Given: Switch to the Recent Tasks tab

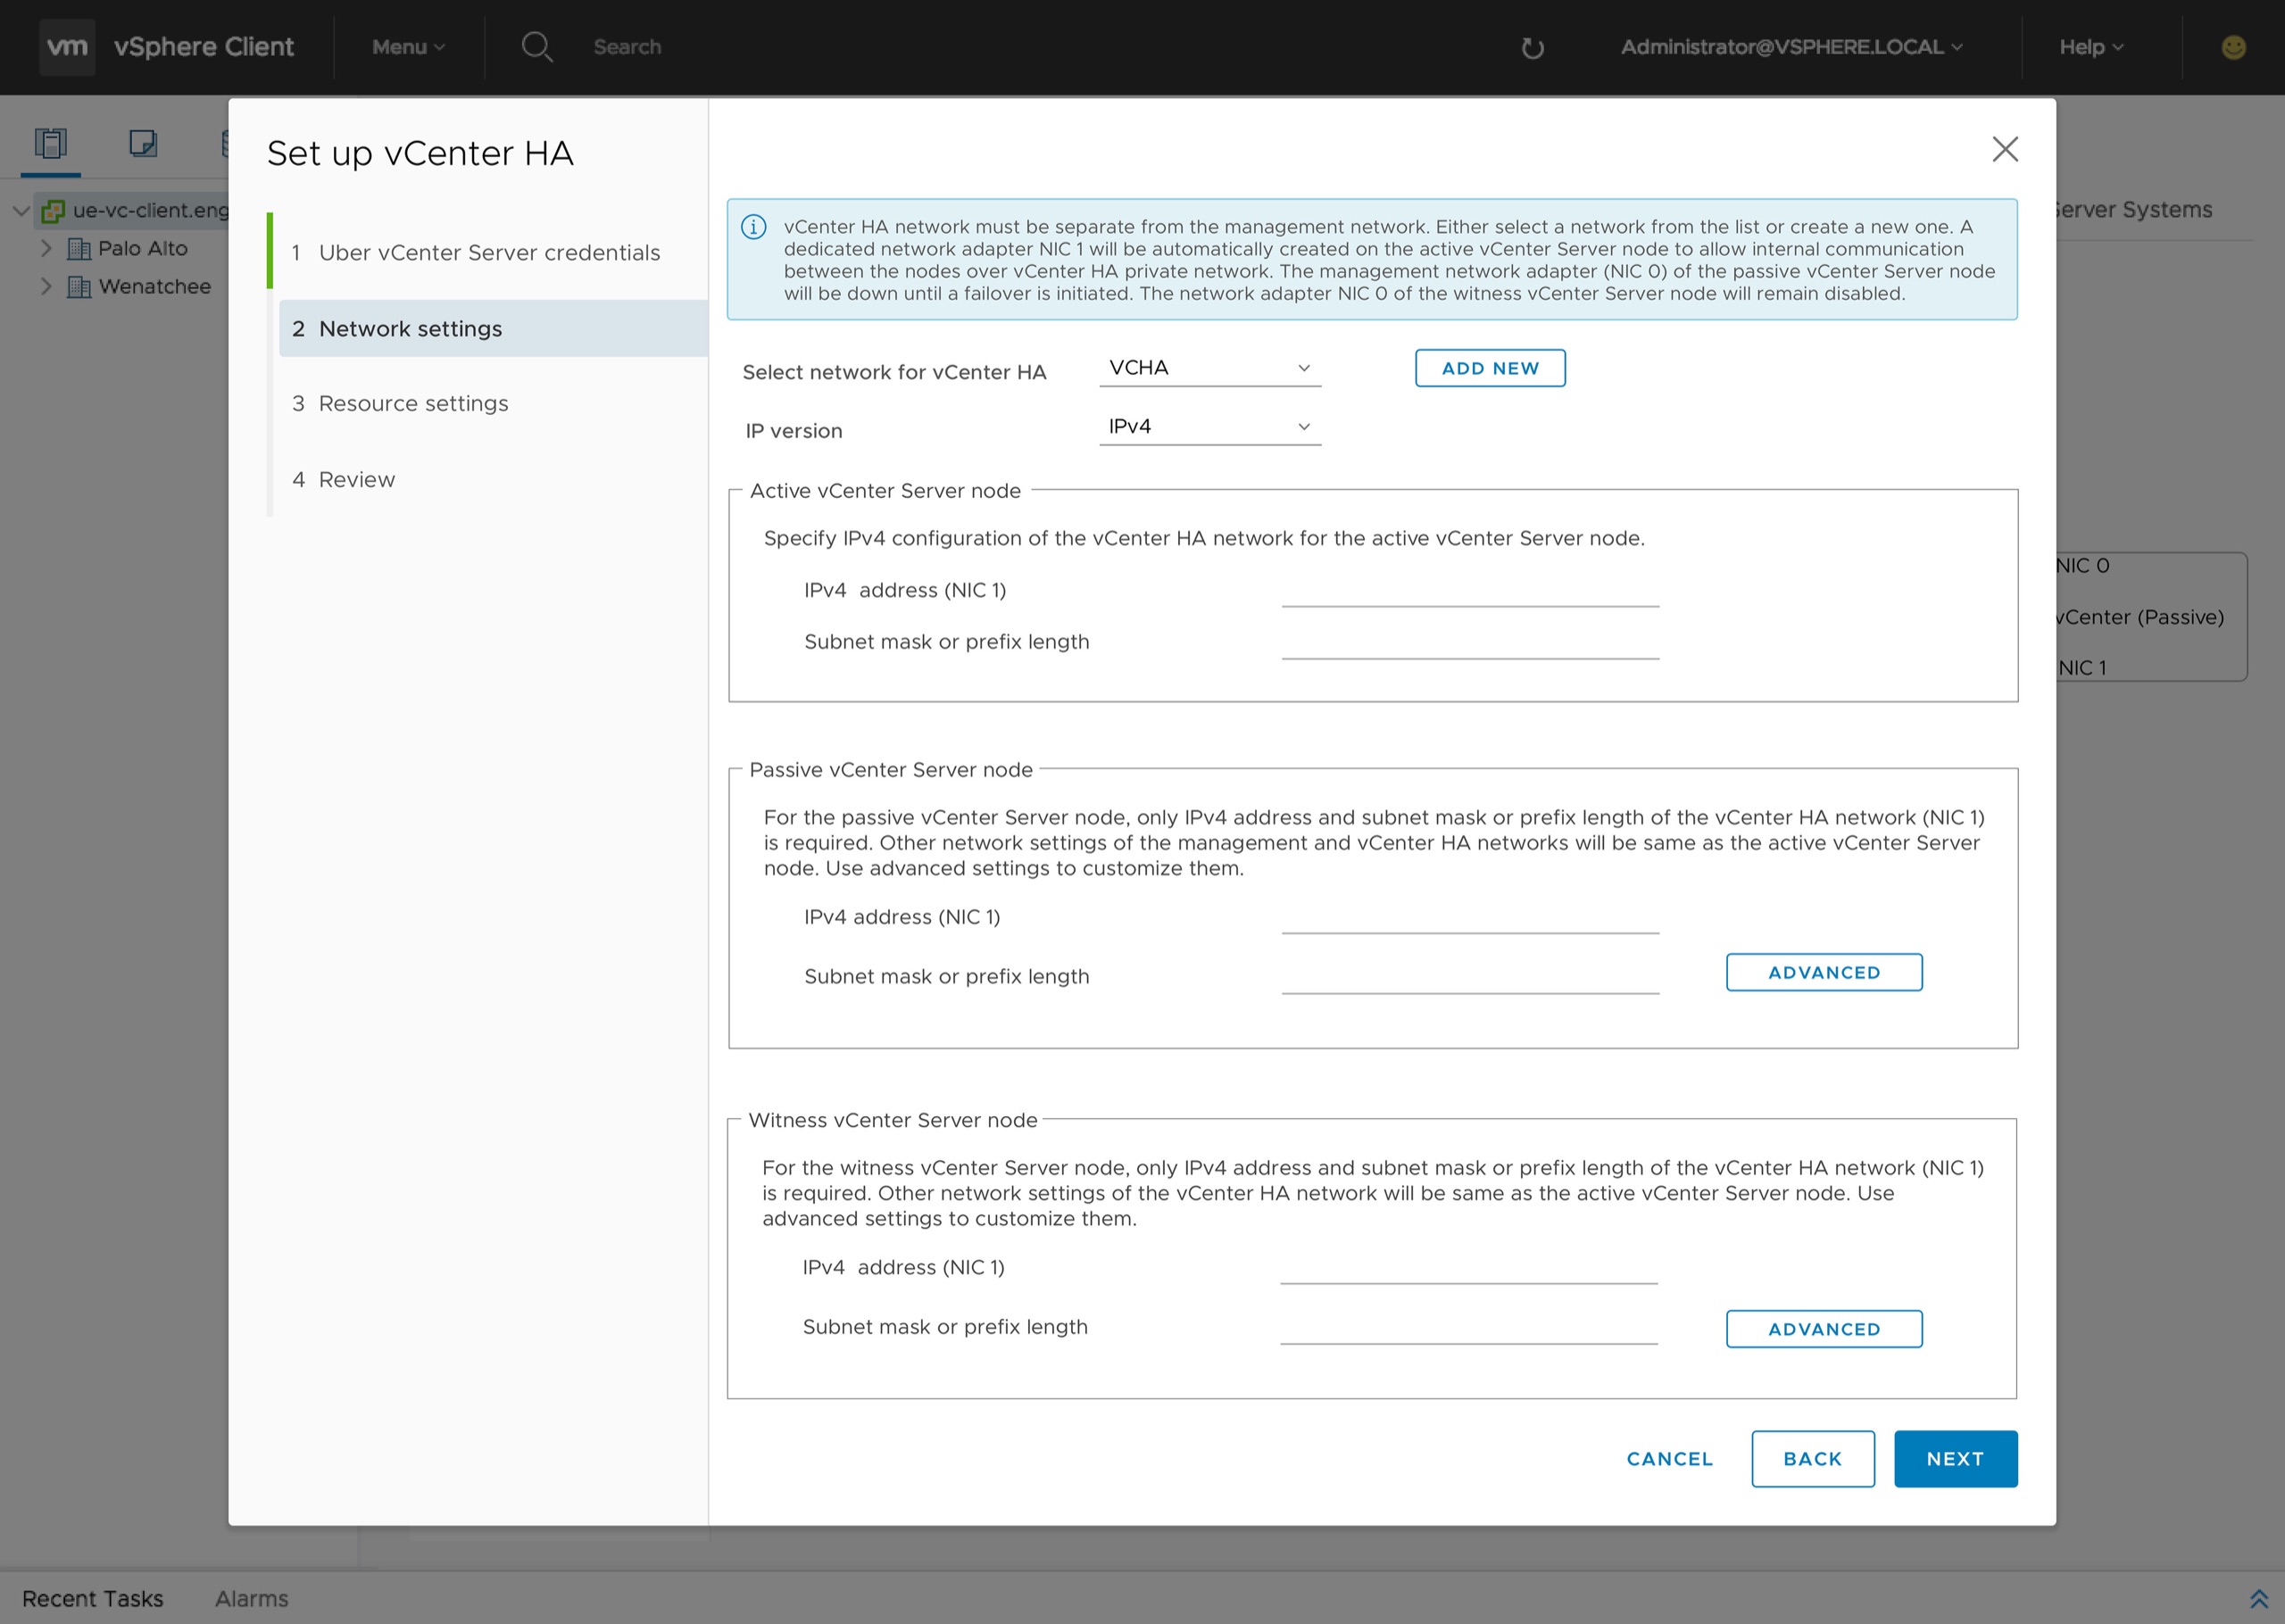Looking at the screenshot, I should click(x=92, y=1598).
